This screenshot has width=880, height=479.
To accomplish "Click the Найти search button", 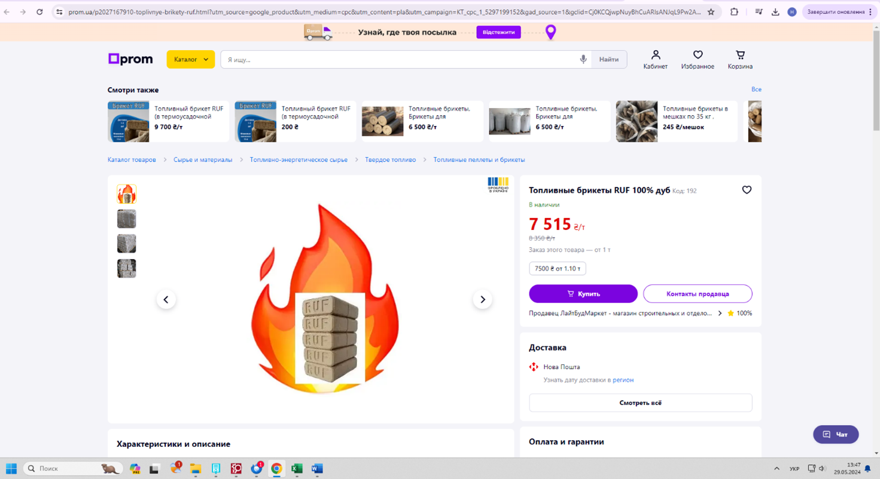I will point(609,59).
